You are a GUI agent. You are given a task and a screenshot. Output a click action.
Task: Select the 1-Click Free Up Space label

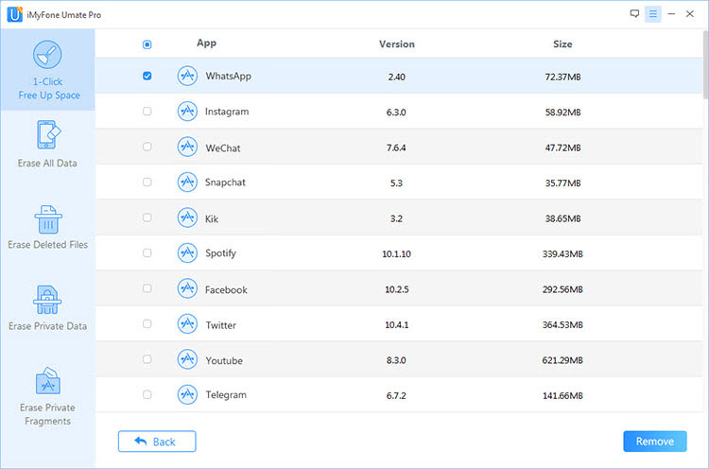(x=49, y=89)
